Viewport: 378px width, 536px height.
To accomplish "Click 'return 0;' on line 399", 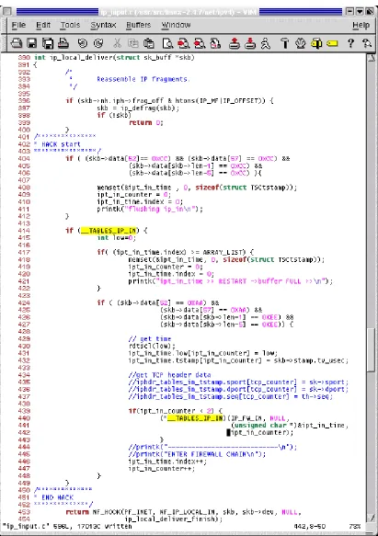I will (146, 122).
